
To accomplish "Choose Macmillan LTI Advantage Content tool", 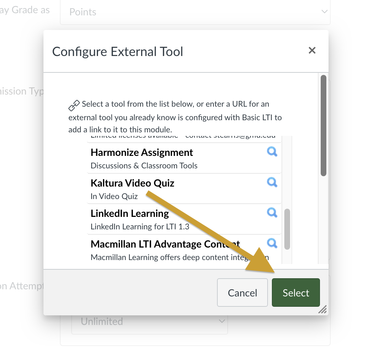I will pyautogui.click(x=165, y=244).
